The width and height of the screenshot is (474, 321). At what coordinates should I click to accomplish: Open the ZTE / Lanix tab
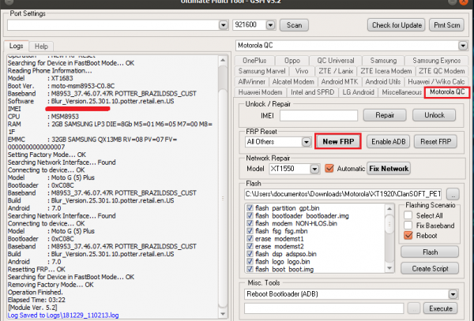[336, 71]
